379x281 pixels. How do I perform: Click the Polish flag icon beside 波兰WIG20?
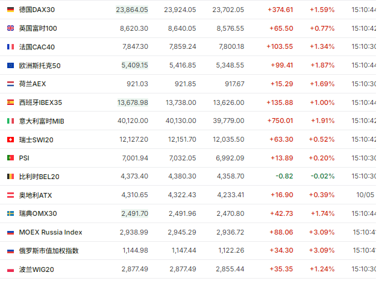[x=10, y=269]
